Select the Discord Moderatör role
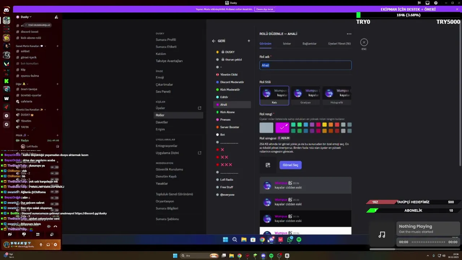This screenshot has height=260, width=462. [x=232, y=82]
